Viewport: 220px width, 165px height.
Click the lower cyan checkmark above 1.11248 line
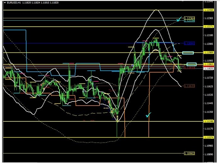(x=148, y=115)
